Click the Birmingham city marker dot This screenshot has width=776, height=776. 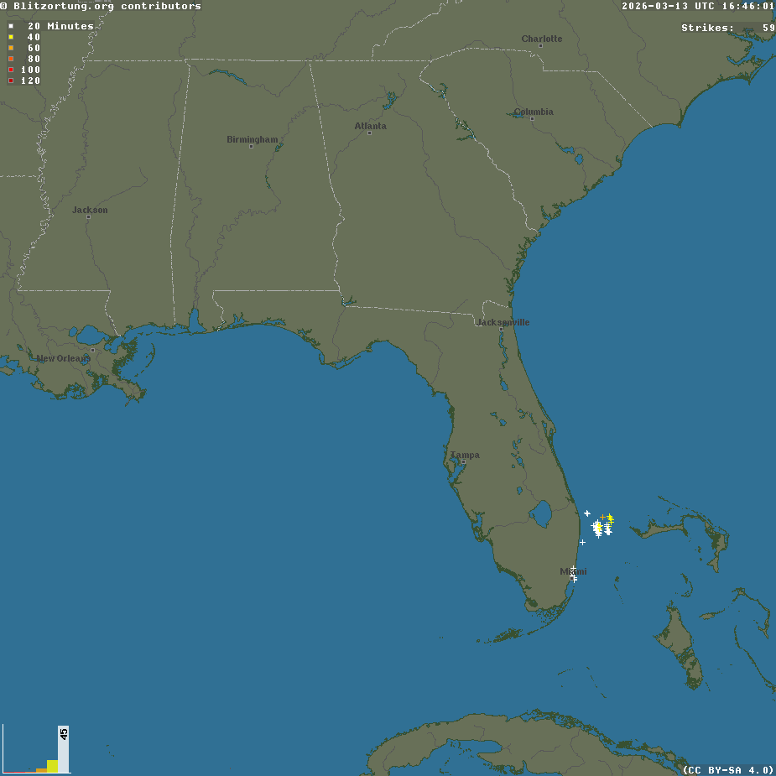click(x=251, y=146)
